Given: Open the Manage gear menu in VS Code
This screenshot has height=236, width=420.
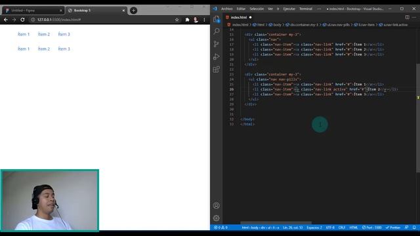Looking at the screenshot, I should (x=217, y=218).
